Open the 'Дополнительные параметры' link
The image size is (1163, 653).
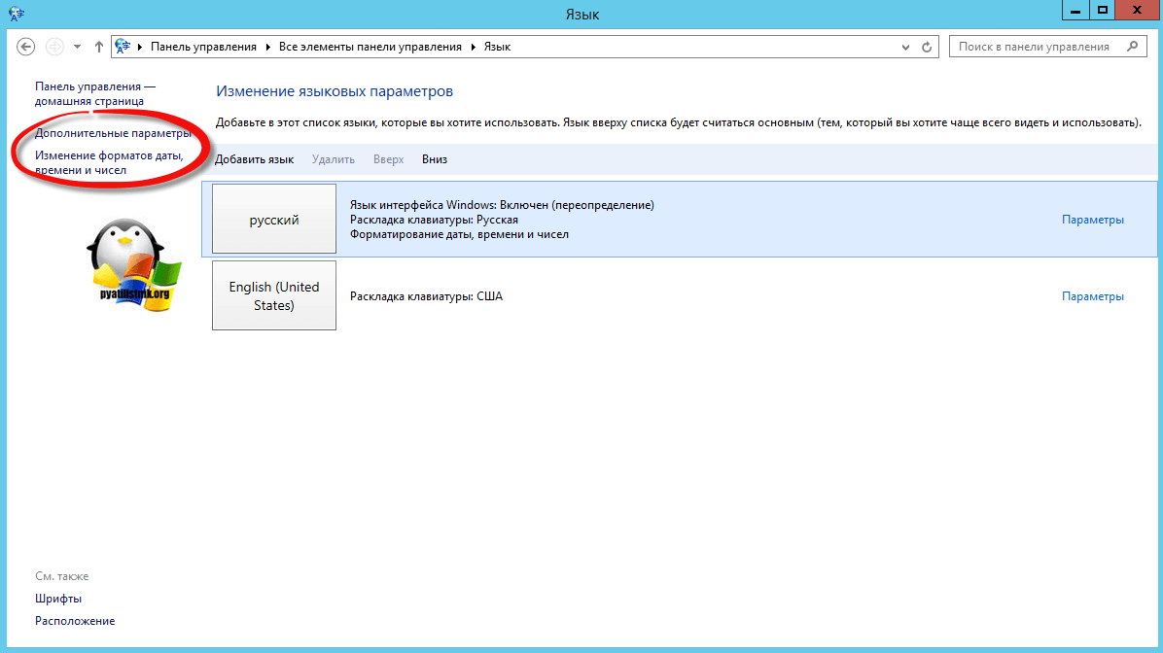(113, 133)
